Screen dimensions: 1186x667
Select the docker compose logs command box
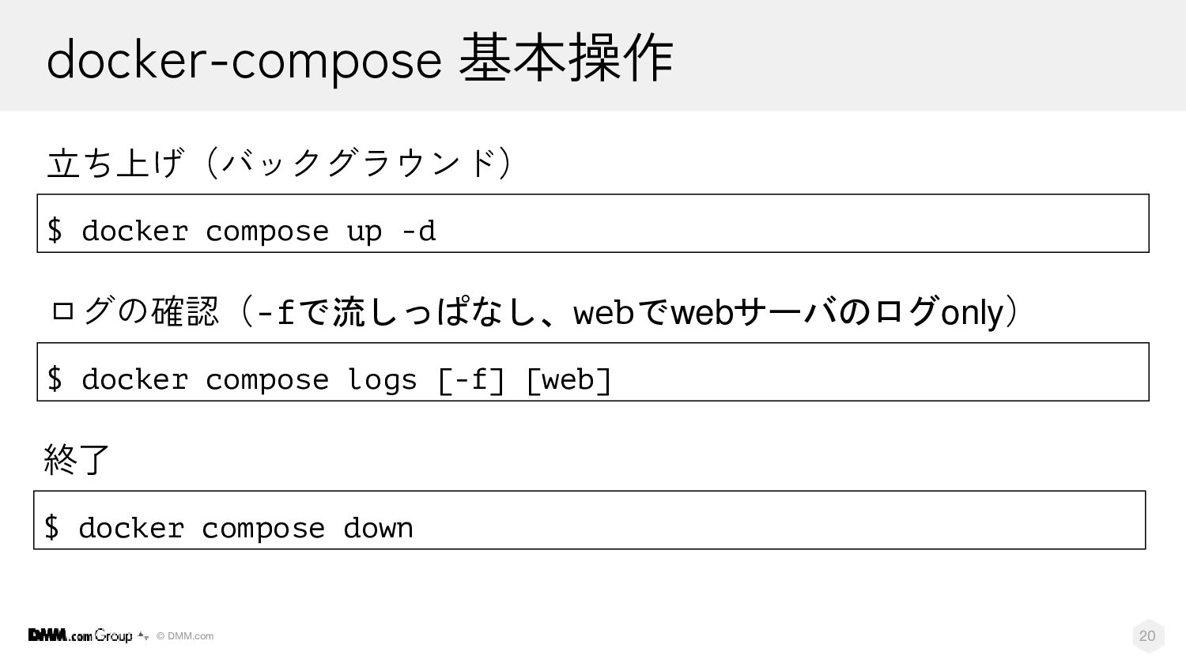coord(593,372)
